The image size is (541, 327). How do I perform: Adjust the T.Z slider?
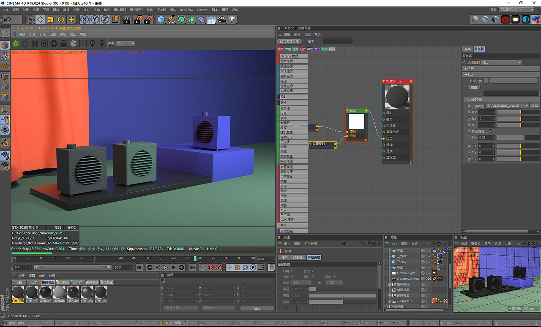pos(518,159)
